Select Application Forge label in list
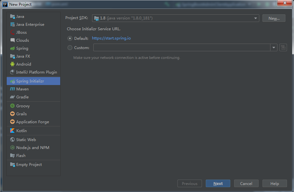The height and width of the screenshot is (192, 294). tap(32, 122)
